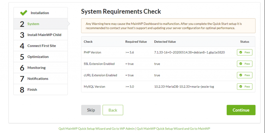Click the Pass check icon for PHP Version

(x=241, y=52)
